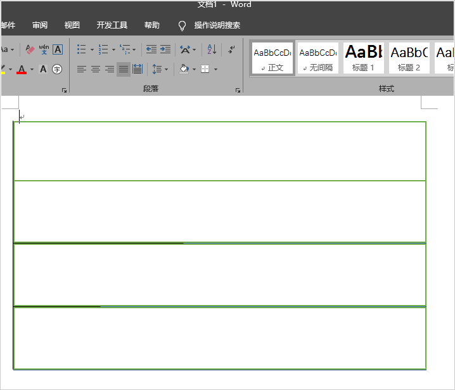Screen dimensions: 455x390
Task: Align text left
Action: coord(82,69)
